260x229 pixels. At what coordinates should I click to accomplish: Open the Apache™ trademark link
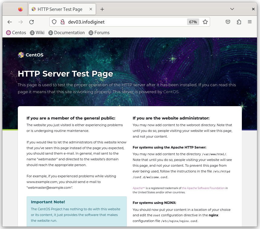click(x=139, y=188)
